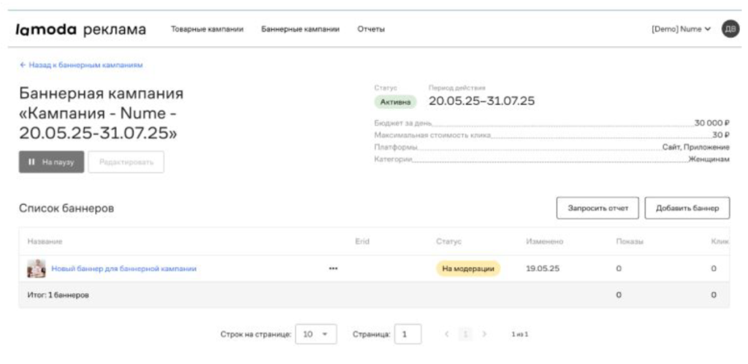The height and width of the screenshot is (364, 748).
Task: Click the Запросить отчет button
Action: (598, 208)
